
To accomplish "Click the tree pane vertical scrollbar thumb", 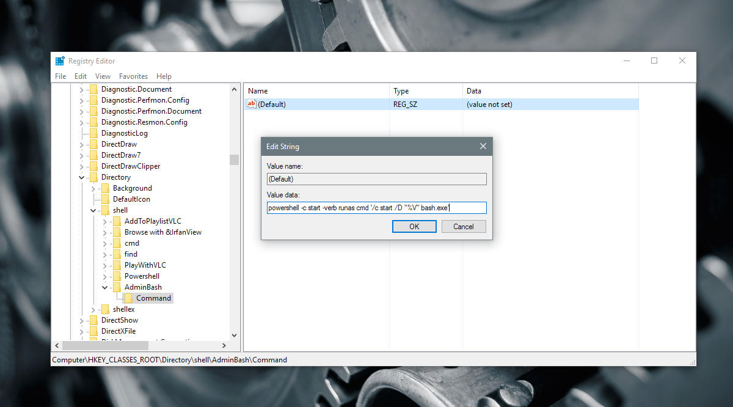I will (x=234, y=159).
